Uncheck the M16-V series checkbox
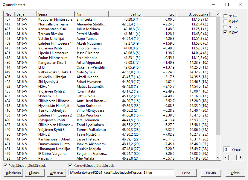The height and width of the screenshot is (180, 248). coord(226,32)
